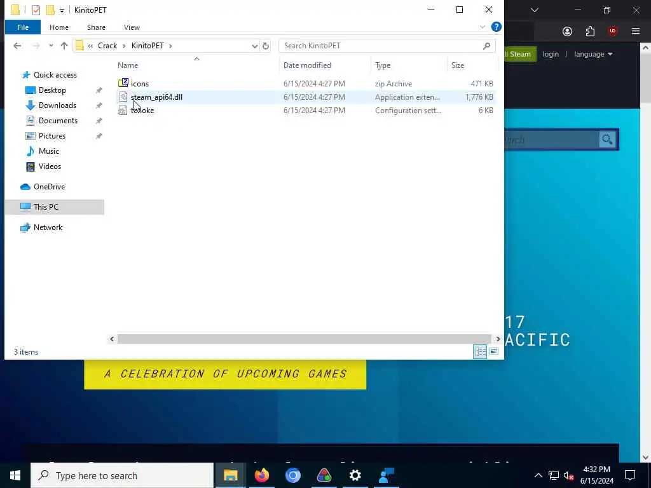Click the breadcrumb arrow after KinitoPET
This screenshot has height=488, width=651.
coord(170,46)
